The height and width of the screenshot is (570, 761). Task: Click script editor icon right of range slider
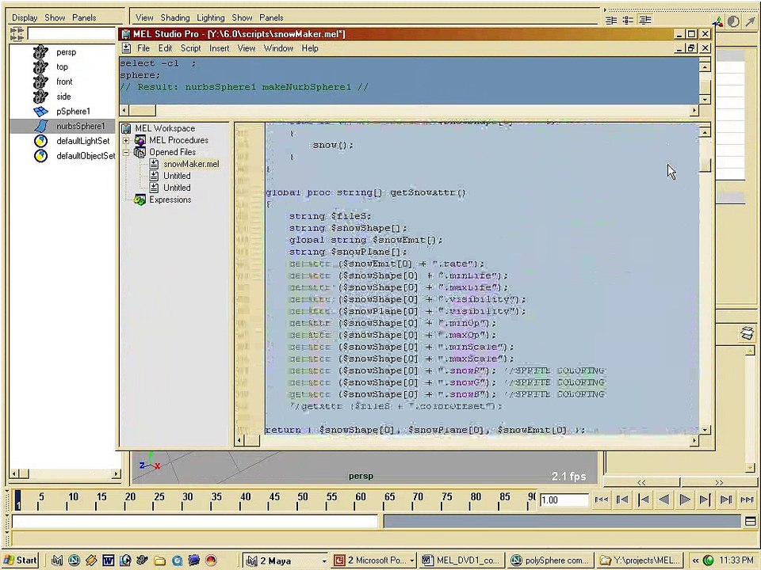(x=751, y=522)
